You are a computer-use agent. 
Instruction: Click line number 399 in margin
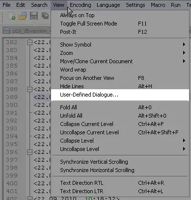[x=12, y=175]
